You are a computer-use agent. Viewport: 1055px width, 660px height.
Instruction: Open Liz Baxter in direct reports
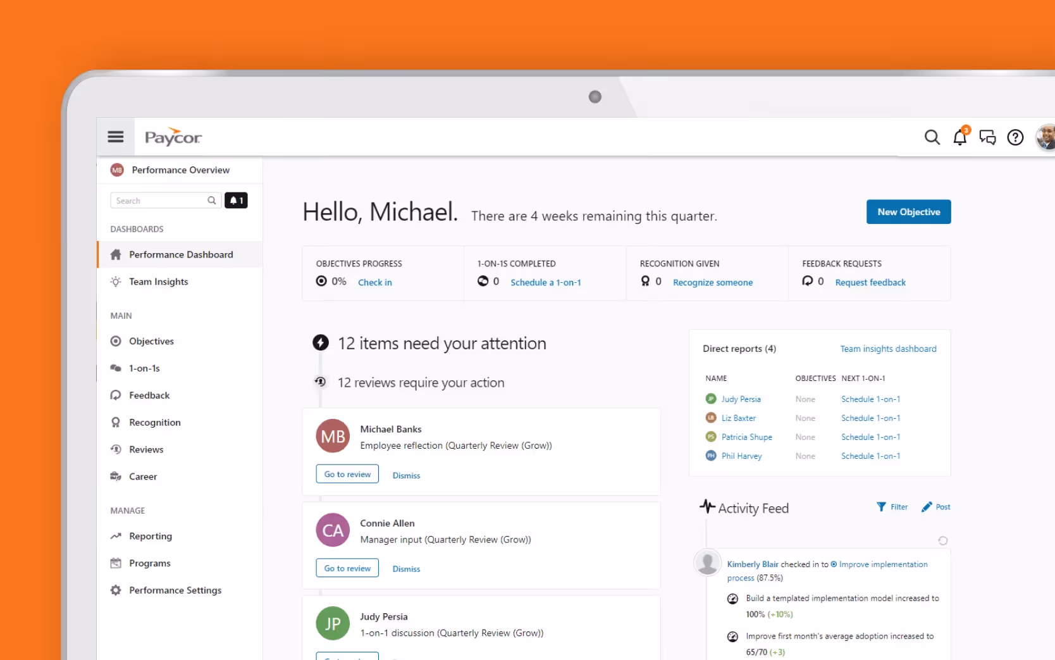[739, 418]
